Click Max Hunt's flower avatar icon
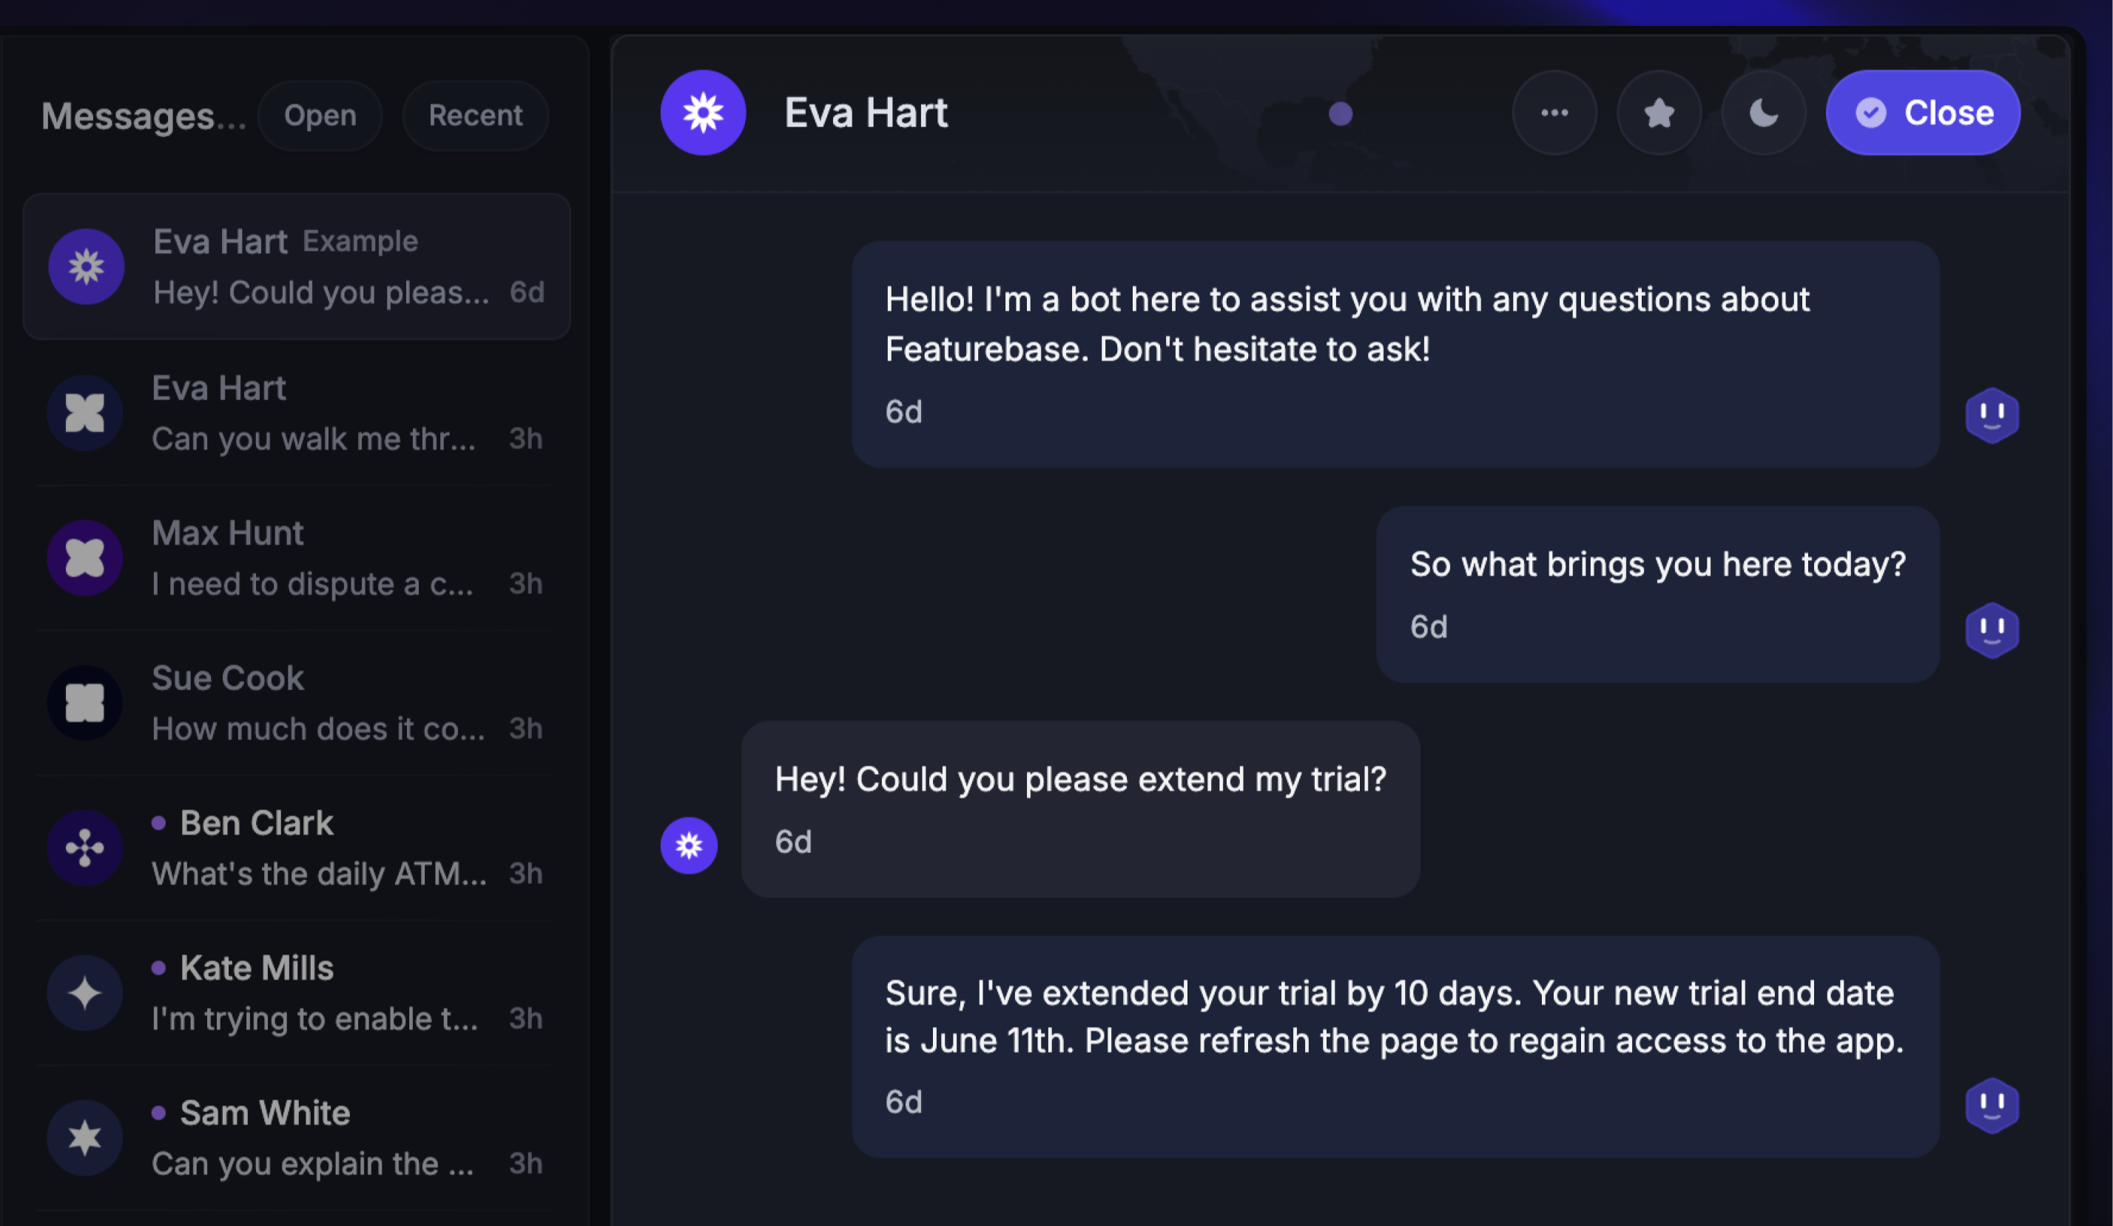Image resolution: width=2113 pixels, height=1226 pixels. point(84,559)
